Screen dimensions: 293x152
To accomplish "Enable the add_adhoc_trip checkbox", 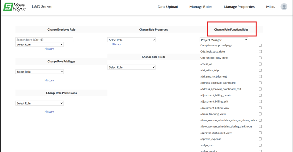I will point(260,70).
